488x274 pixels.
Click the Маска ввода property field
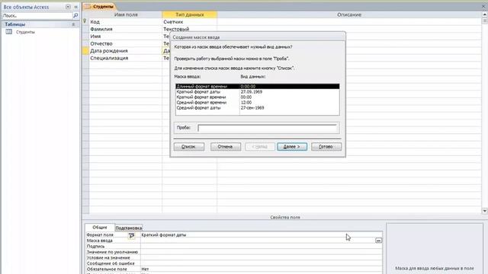click(258, 241)
